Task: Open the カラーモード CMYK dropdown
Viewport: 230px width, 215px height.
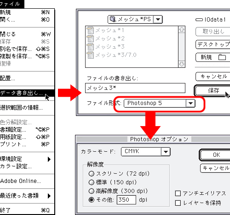Action: (x=146, y=152)
